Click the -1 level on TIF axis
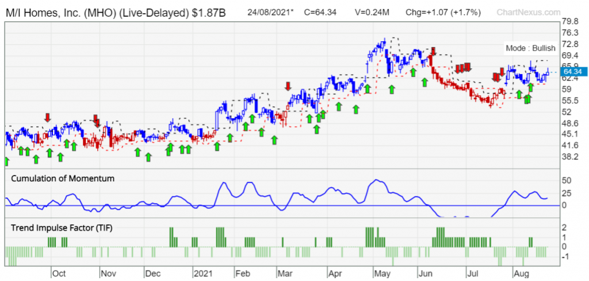The image size is (589, 281). [x=566, y=257]
